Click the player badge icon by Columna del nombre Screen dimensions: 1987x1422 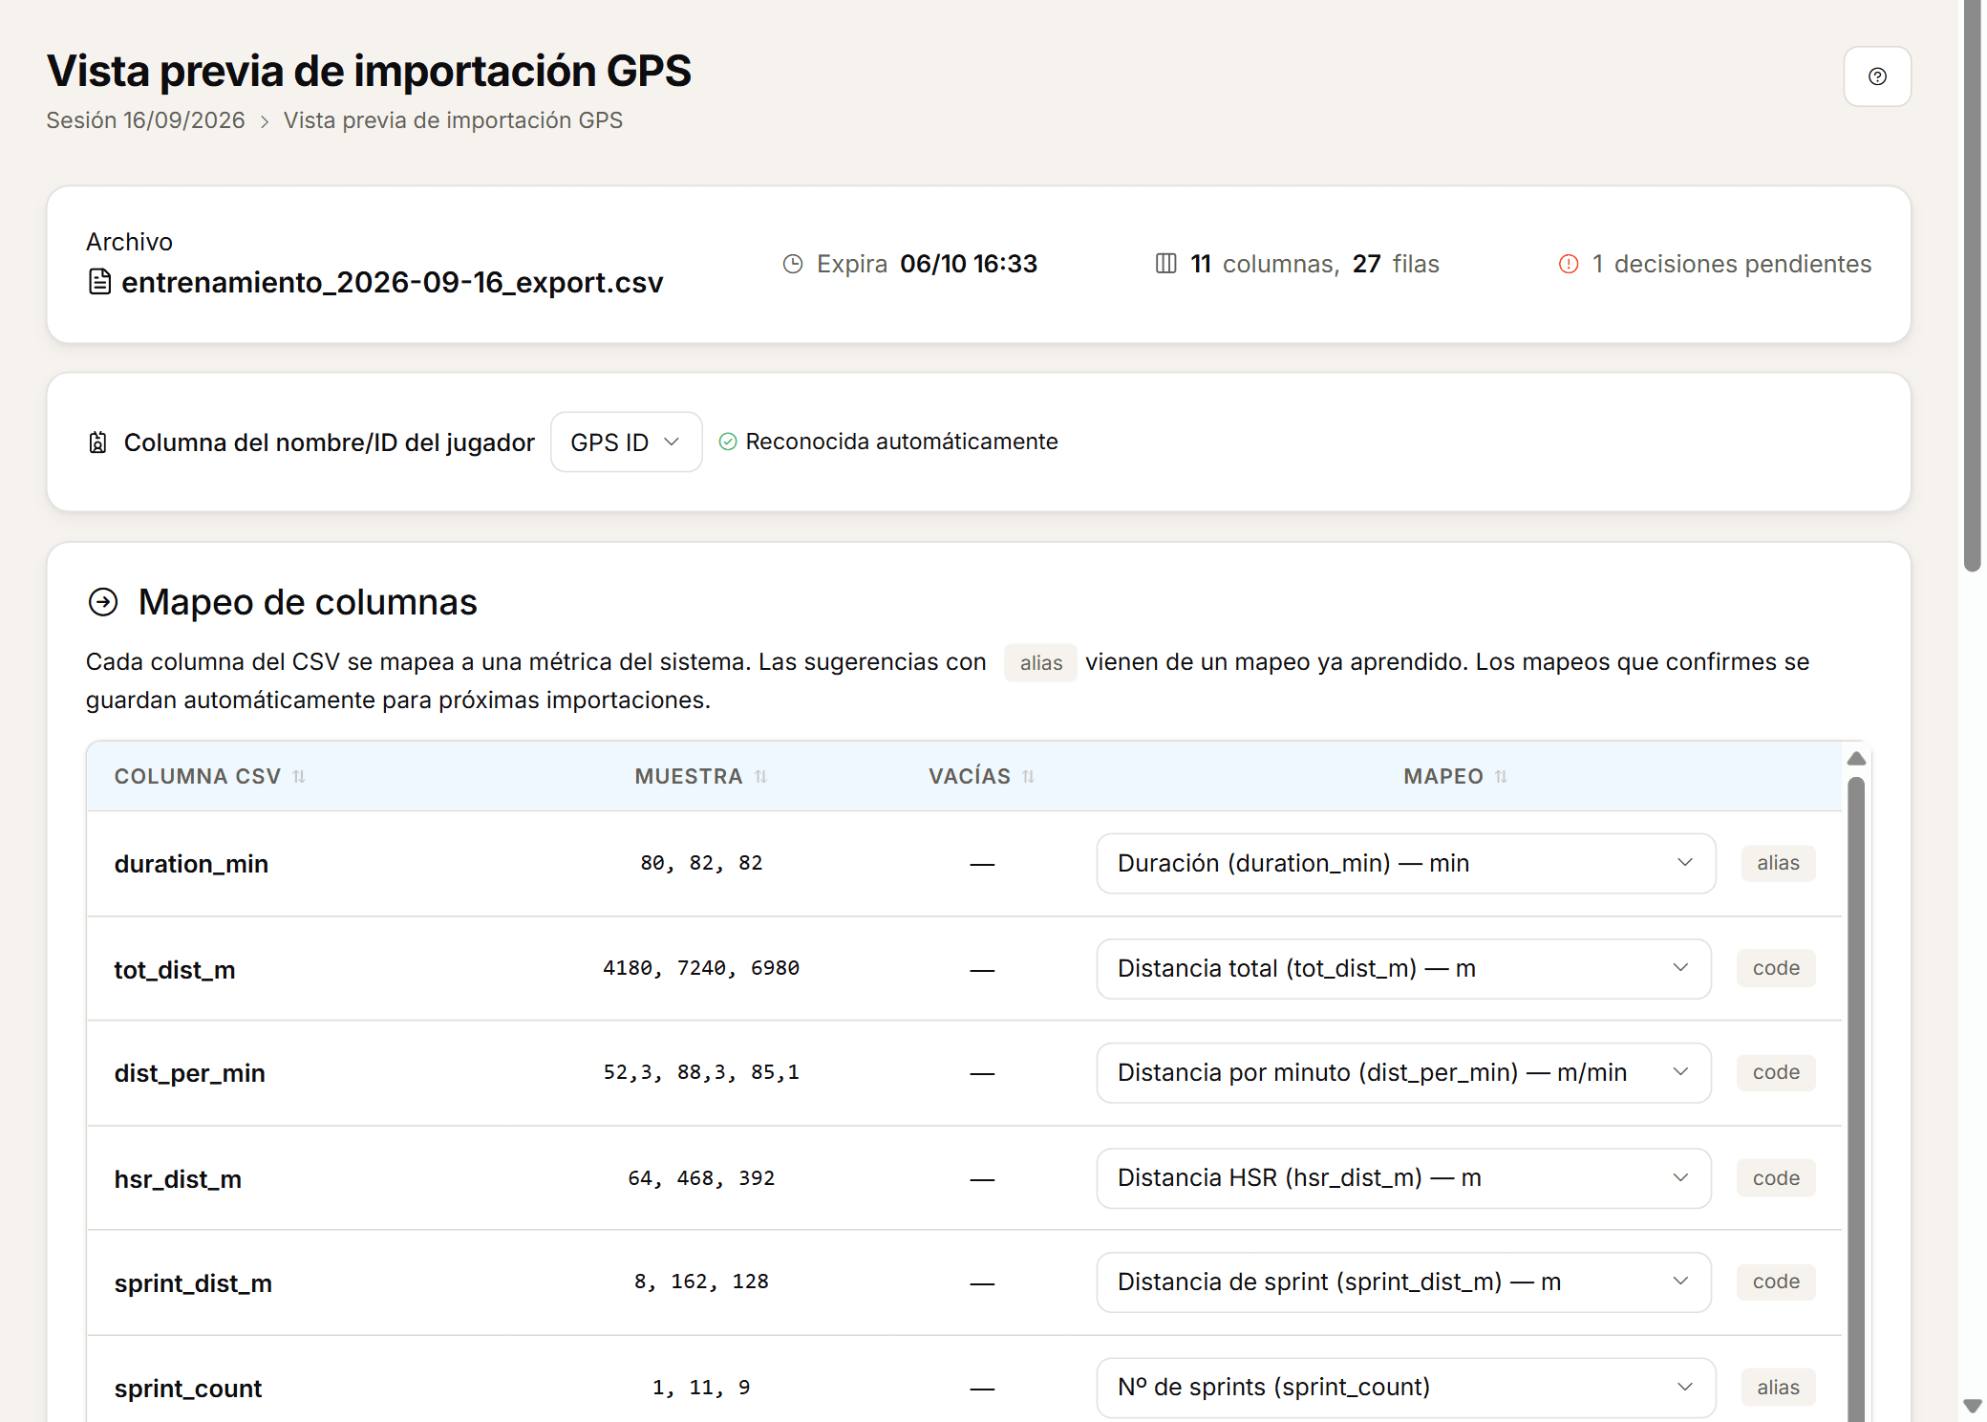[x=97, y=442]
